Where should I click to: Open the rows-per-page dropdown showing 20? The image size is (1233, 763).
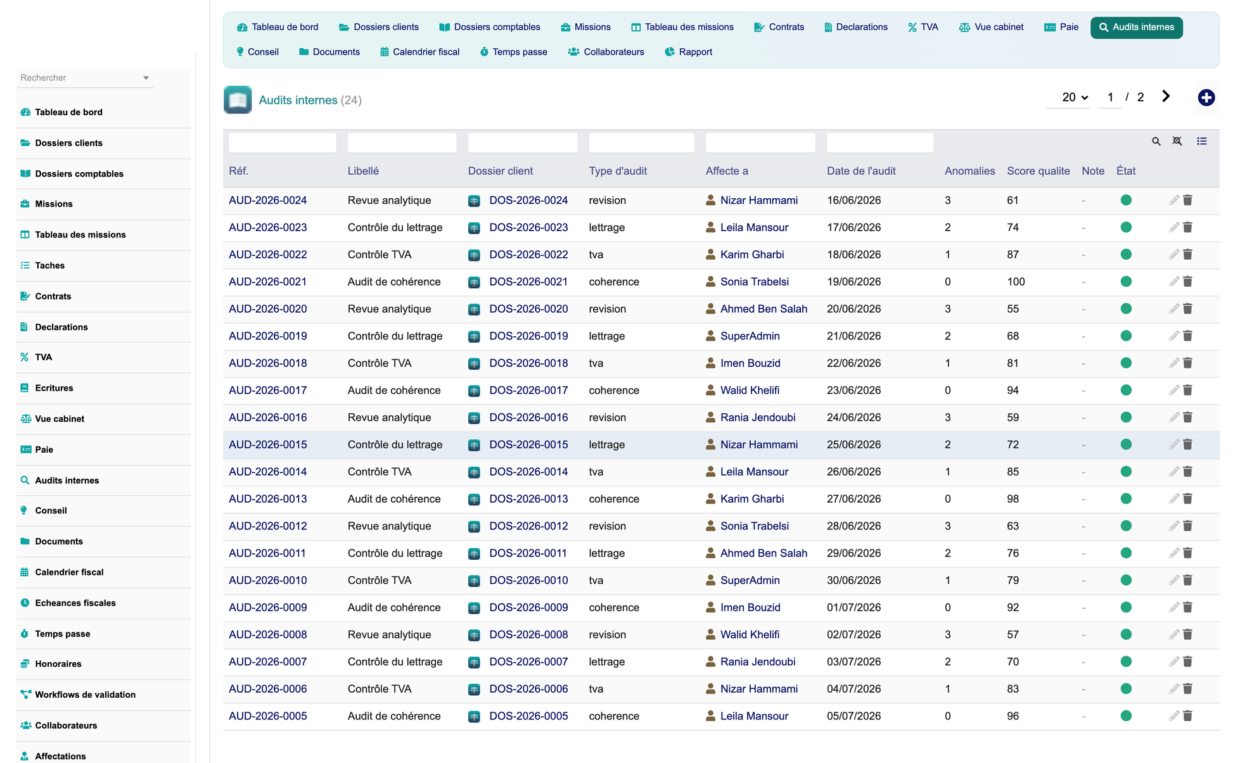click(1074, 97)
